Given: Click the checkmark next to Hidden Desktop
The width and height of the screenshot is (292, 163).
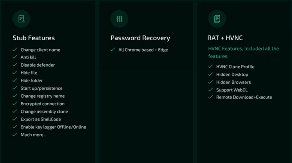Looking at the screenshot, I should (x=210, y=75).
